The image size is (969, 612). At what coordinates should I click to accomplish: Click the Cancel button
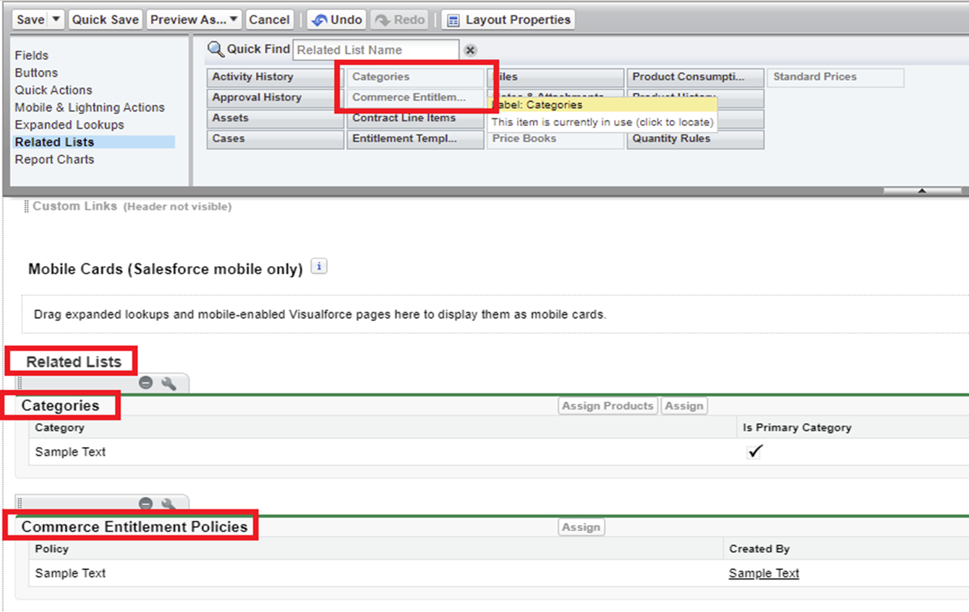point(269,20)
